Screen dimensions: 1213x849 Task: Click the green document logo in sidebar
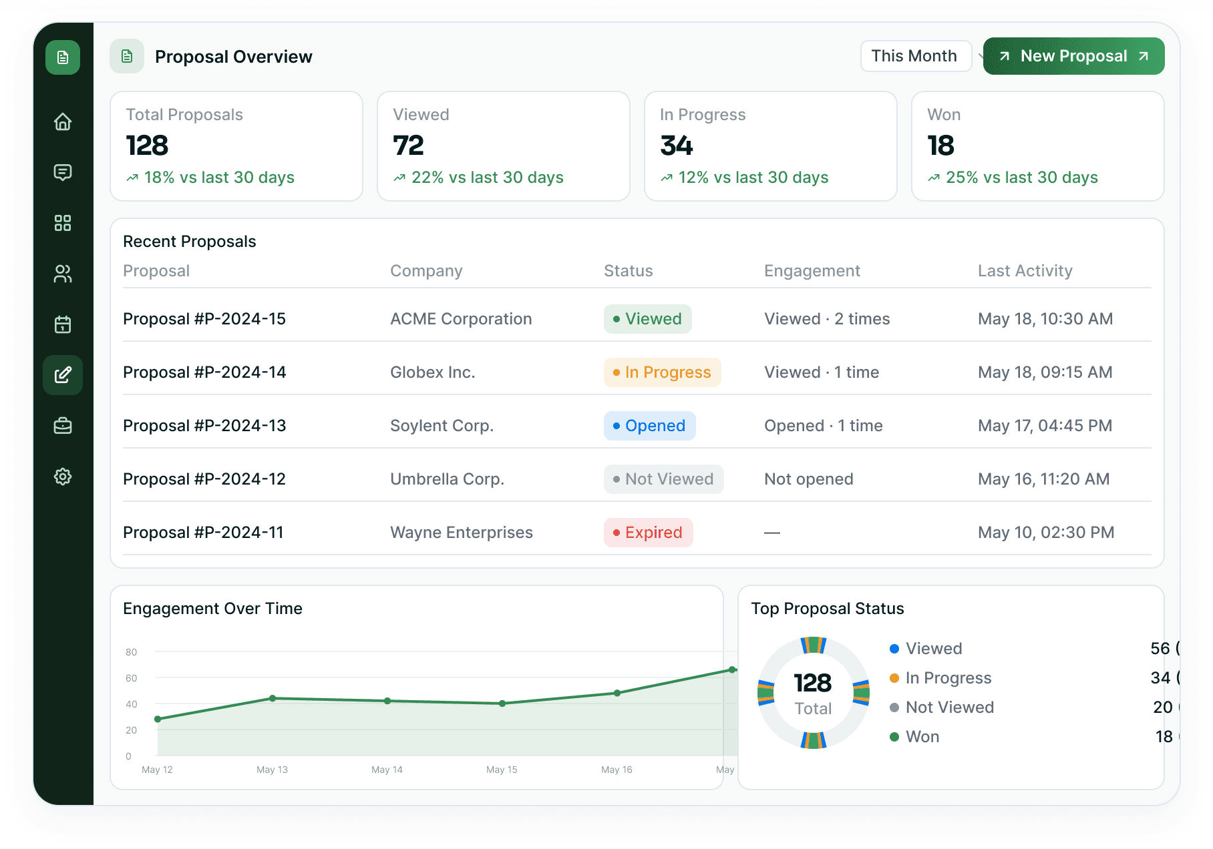pos(63,57)
